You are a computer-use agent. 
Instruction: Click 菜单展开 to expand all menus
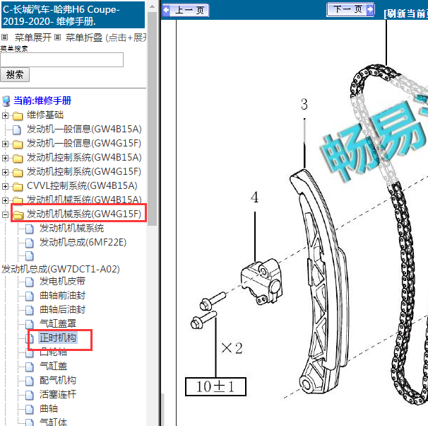click(x=32, y=38)
